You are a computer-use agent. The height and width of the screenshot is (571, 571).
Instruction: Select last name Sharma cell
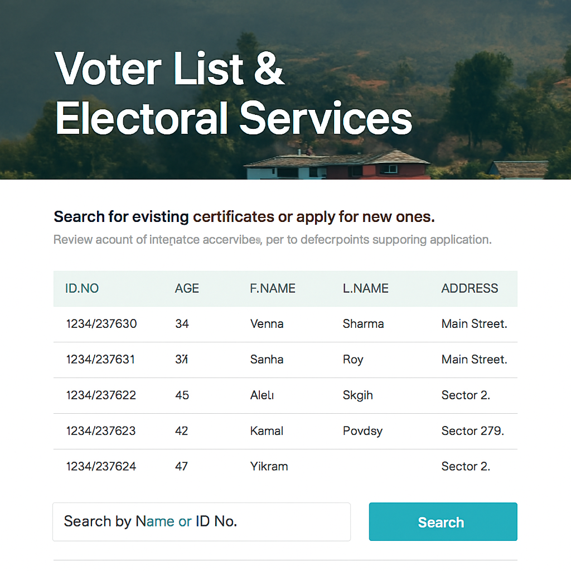363,324
